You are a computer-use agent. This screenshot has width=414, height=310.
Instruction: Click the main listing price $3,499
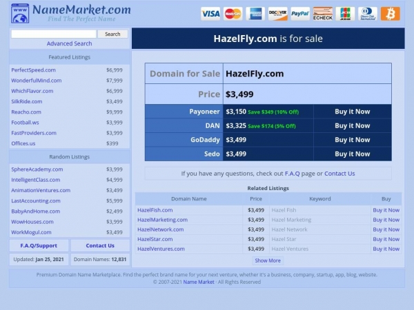pos(239,94)
